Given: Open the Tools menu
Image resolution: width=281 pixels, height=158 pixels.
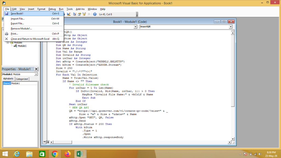Looking at the screenshot, I should [x=69, y=9].
